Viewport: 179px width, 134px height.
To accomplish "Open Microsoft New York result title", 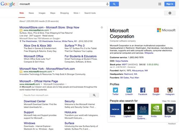I will click(47, 69).
